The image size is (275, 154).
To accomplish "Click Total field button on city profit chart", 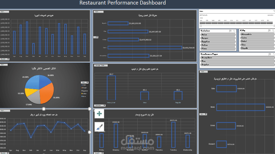I will click(99, 12).
